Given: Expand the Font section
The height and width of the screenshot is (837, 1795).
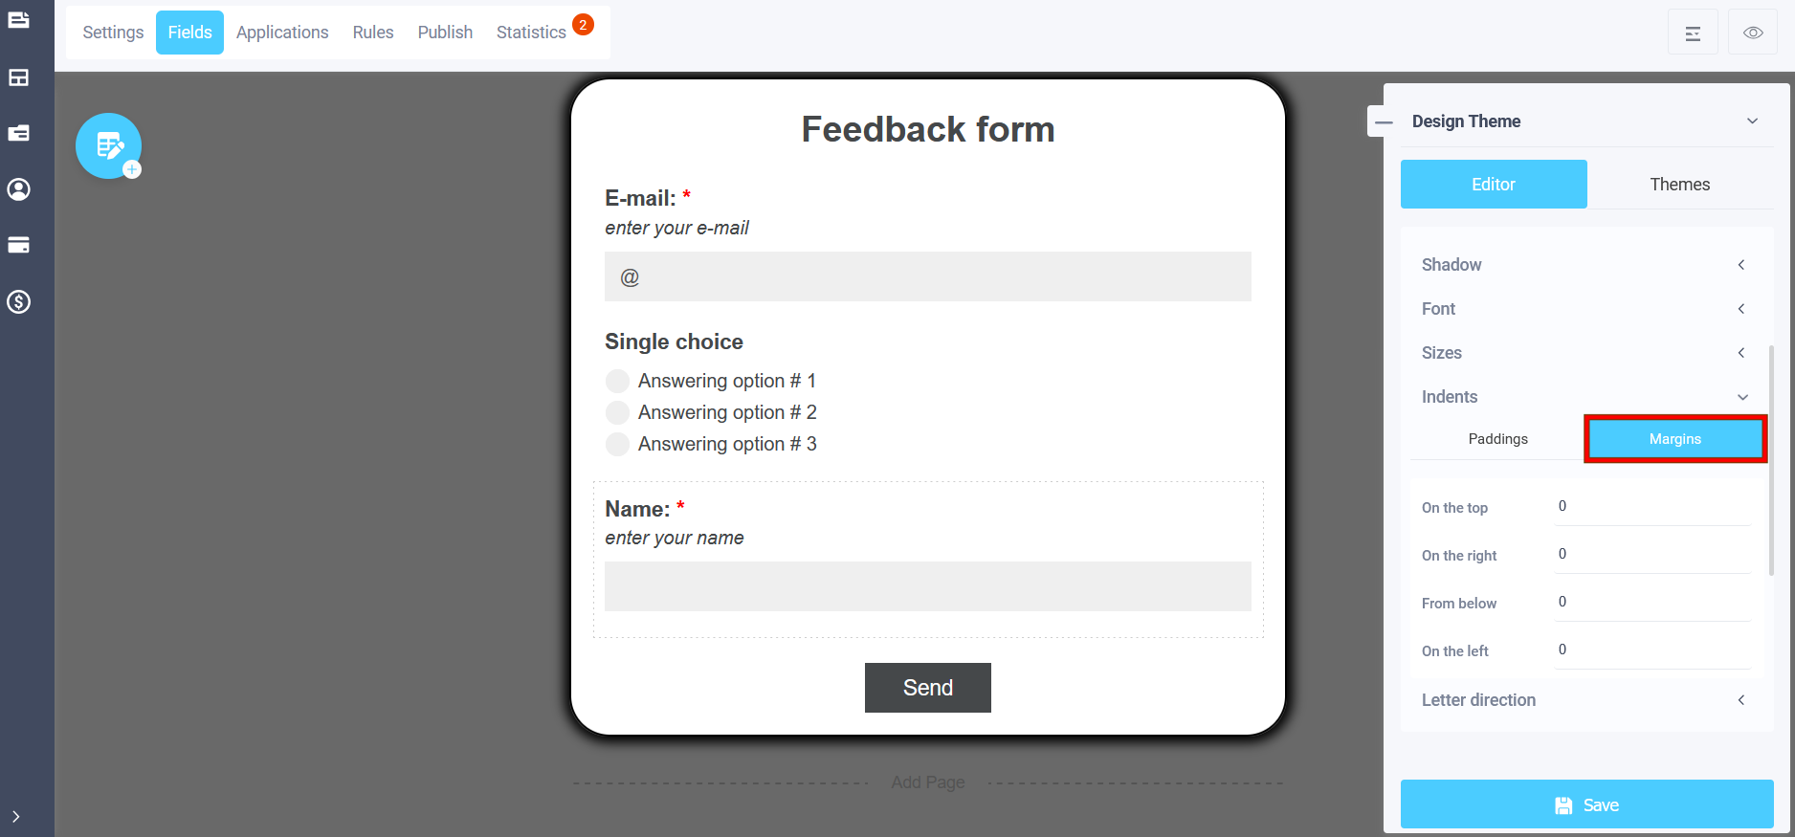Looking at the screenshot, I should 1586,309.
